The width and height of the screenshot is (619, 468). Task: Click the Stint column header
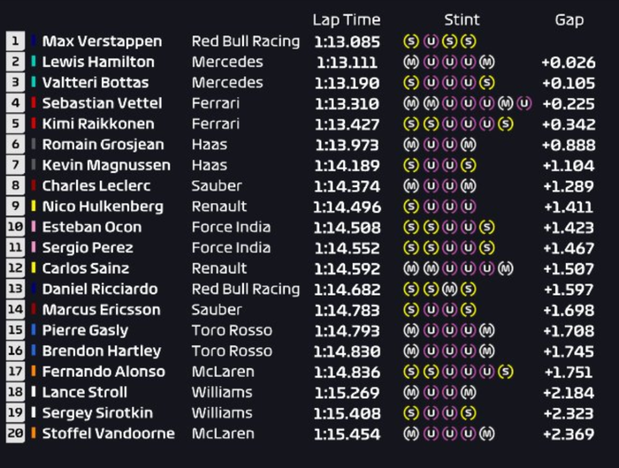pyautogui.click(x=462, y=19)
